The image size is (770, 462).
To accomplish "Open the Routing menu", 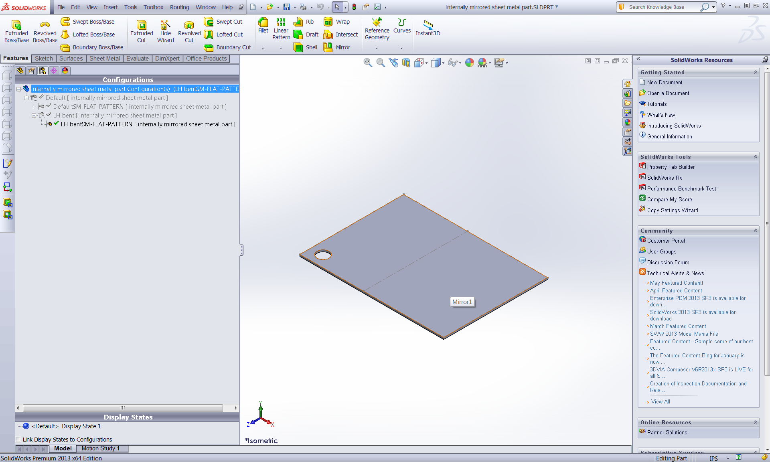I will click(x=179, y=7).
